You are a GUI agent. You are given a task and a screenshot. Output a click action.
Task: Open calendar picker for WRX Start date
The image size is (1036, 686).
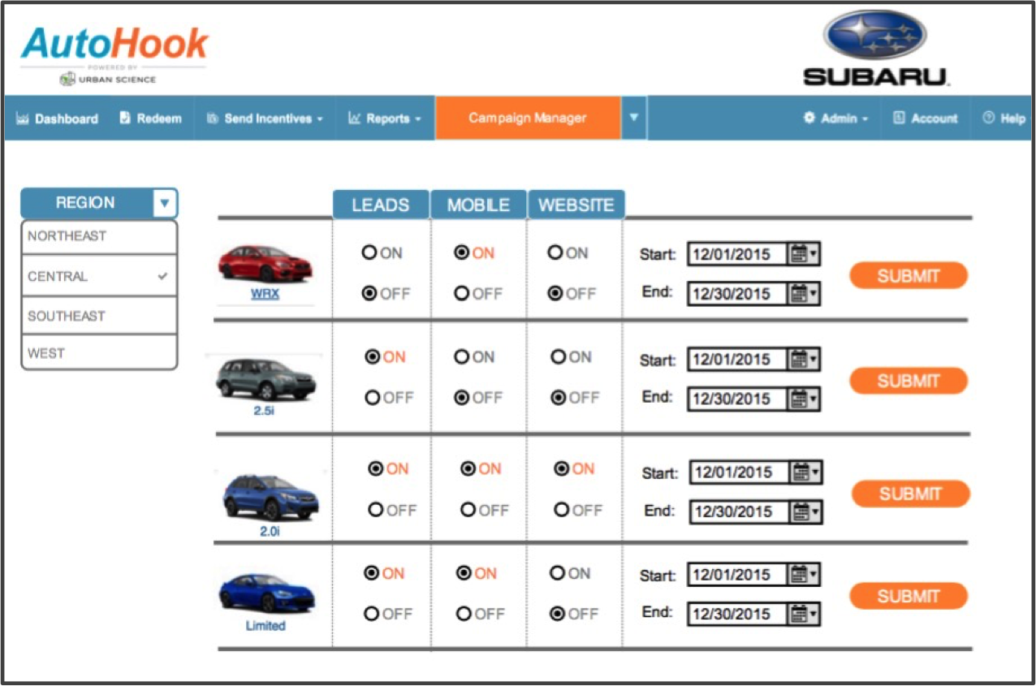click(x=804, y=254)
